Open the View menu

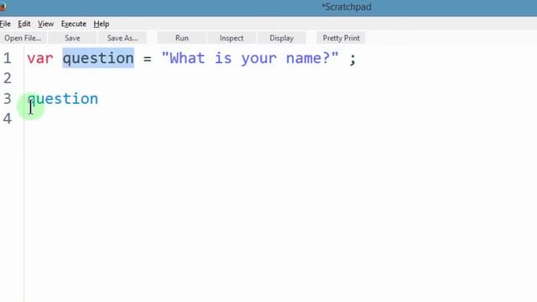(x=45, y=24)
